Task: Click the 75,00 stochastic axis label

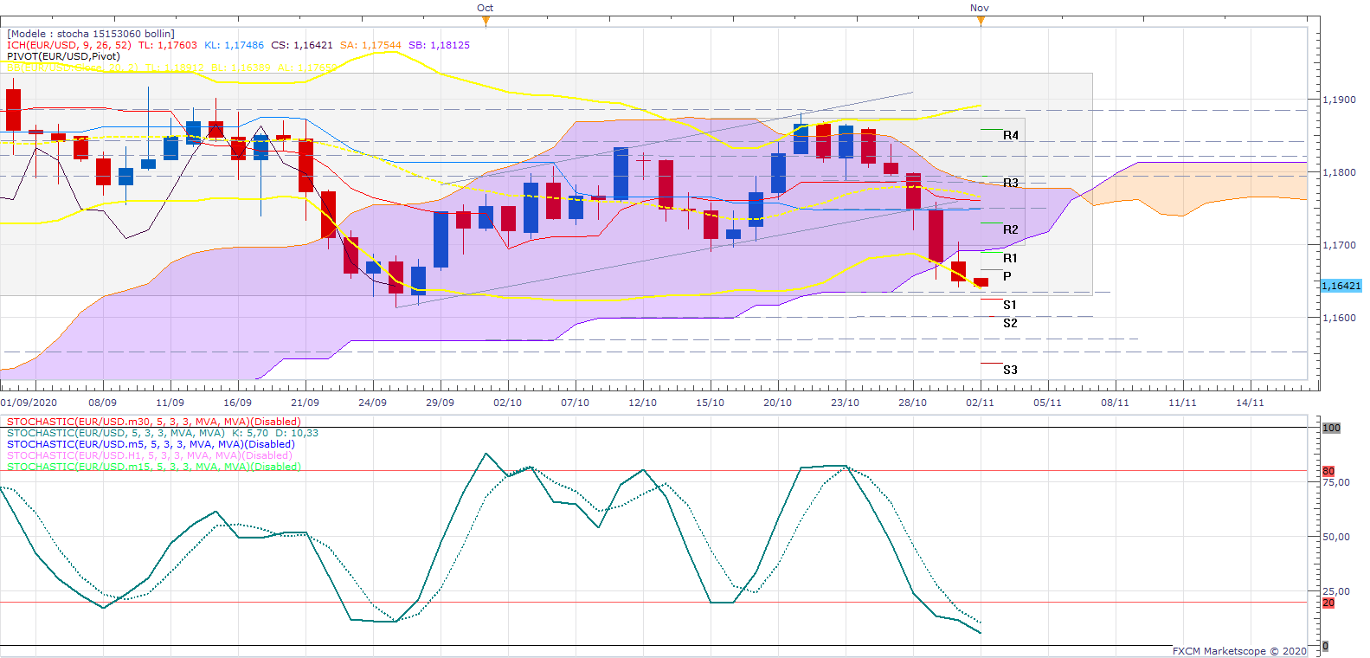Action: [x=1336, y=482]
